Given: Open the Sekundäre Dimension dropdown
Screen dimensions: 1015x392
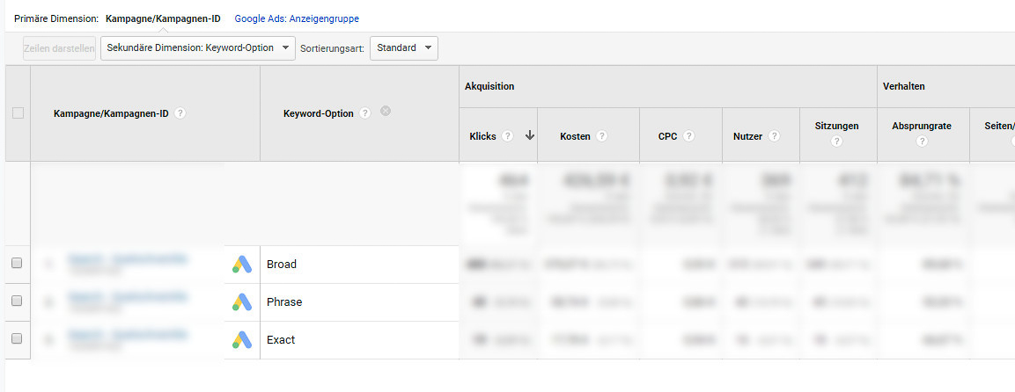Looking at the screenshot, I should pos(197,48).
